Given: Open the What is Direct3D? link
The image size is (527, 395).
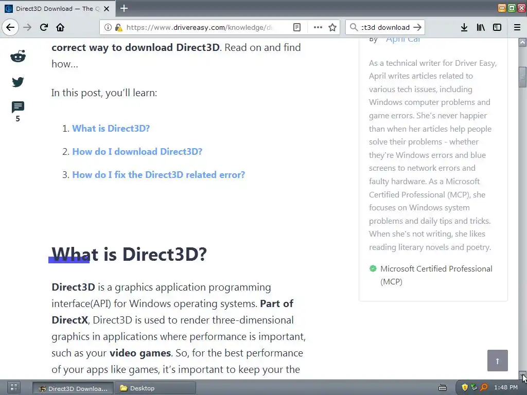Looking at the screenshot, I should [x=111, y=128].
